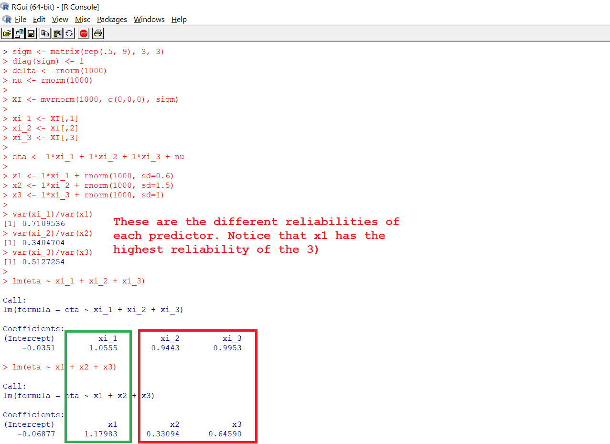The height and width of the screenshot is (444, 610).
Task: Click the x1 coefficient value 1.17983
Action: click(x=100, y=434)
